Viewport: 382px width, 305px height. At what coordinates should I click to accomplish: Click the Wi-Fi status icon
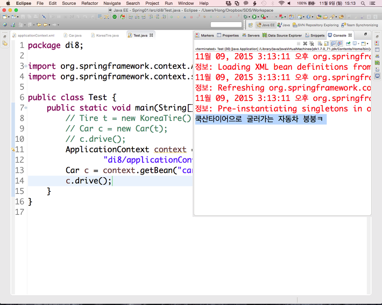point(281,3)
